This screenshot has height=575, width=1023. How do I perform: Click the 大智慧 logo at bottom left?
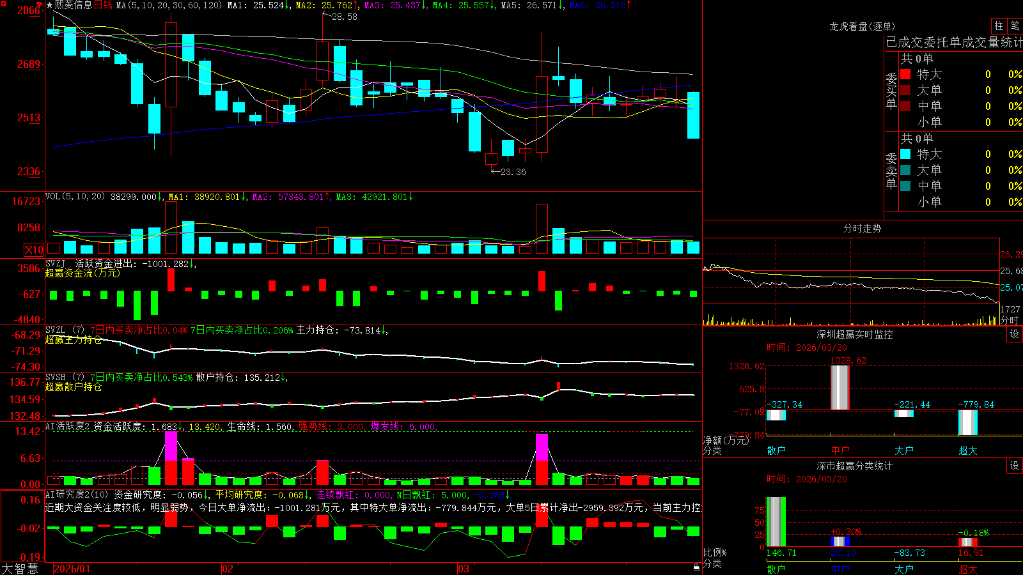tap(20, 569)
